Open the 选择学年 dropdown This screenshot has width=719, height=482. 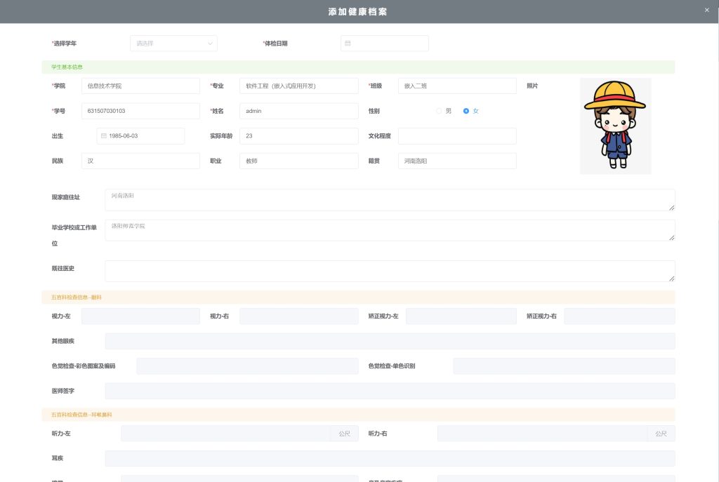174,43
